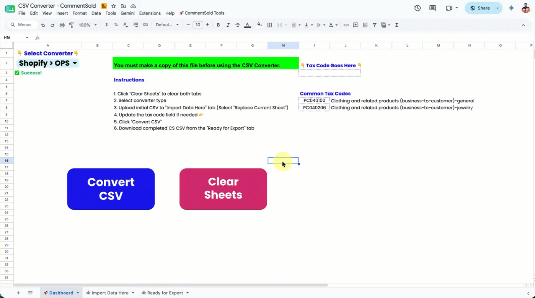Screen dimensions: 535x298
Task: Open the Insert menu
Action: pos(62,13)
